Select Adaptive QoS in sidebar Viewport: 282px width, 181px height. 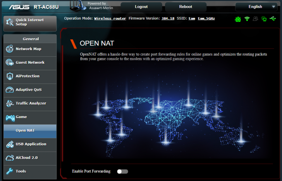(x=30, y=90)
